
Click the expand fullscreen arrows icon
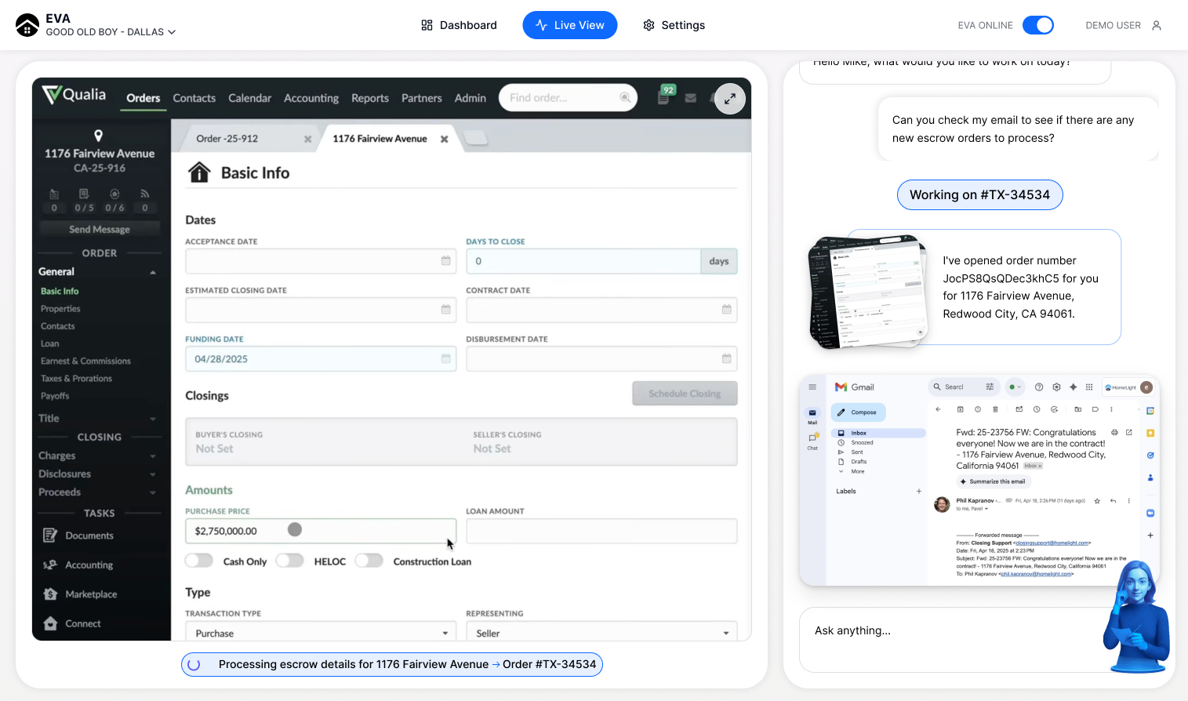729,99
